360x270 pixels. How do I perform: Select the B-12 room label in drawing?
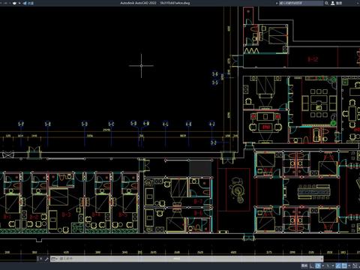[313, 59]
